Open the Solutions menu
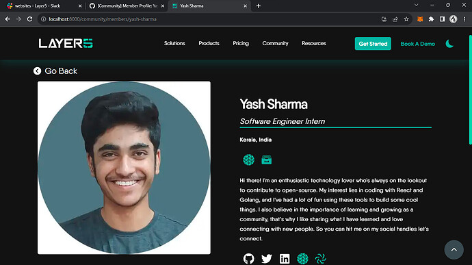Screen dimensions: 472x265 point(174,43)
